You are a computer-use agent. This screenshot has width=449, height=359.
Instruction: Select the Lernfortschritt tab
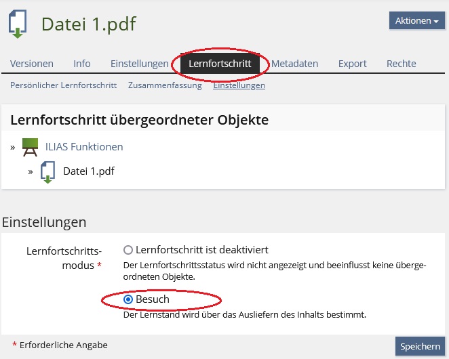pyautogui.click(x=220, y=64)
